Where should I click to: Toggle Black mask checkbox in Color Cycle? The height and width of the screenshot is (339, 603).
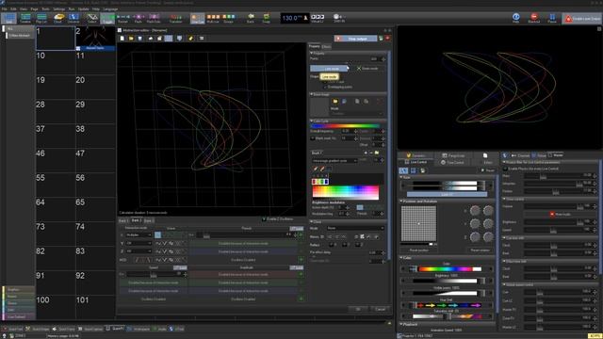pos(313,138)
